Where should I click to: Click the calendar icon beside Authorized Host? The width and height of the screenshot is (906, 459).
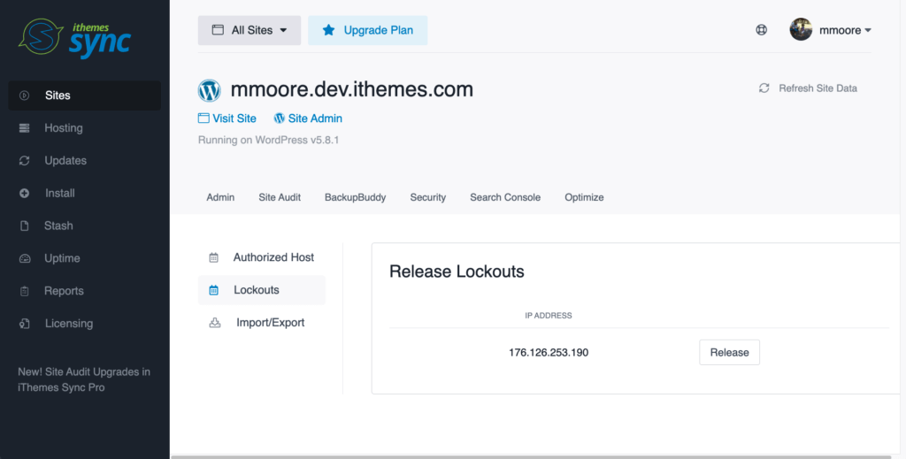[214, 257]
